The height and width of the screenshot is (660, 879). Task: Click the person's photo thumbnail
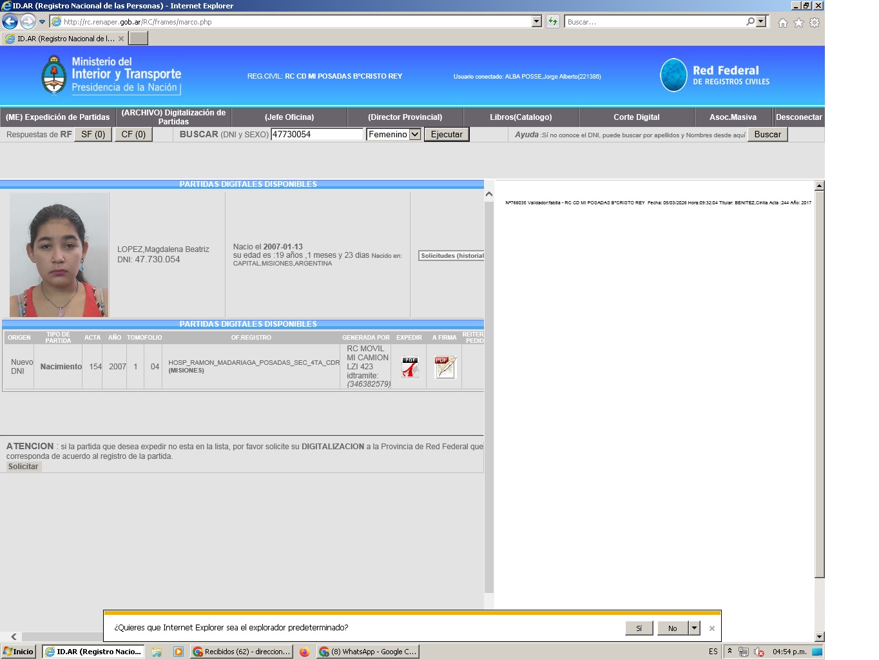coord(59,255)
